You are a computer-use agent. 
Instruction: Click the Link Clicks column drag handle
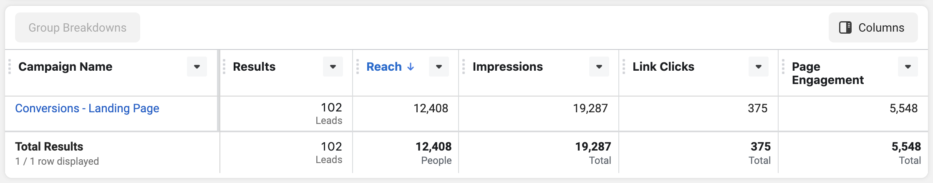pos(624,67)
